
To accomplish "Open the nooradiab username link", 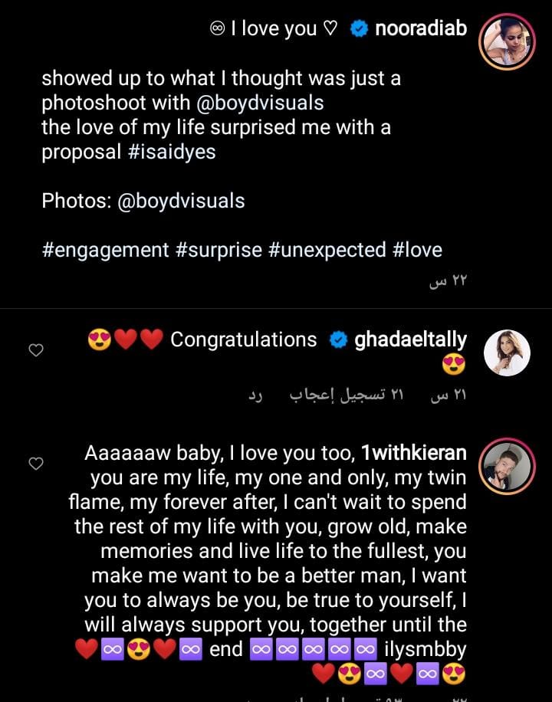I will point(420,29).
